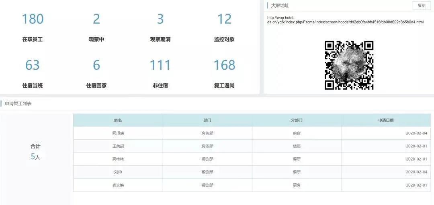Open the wap.hotel-es.cn screen URL
This screenshot has height=205, width=434.
click(x=345, y=20)
